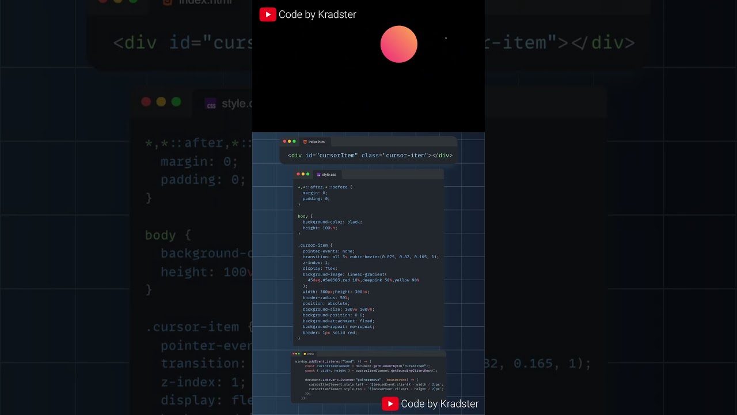The height and width of the screenshot is (415, 737).
Task: Click the 'transition: all 3s cubic-bezier' line
Action: [371, 257]
